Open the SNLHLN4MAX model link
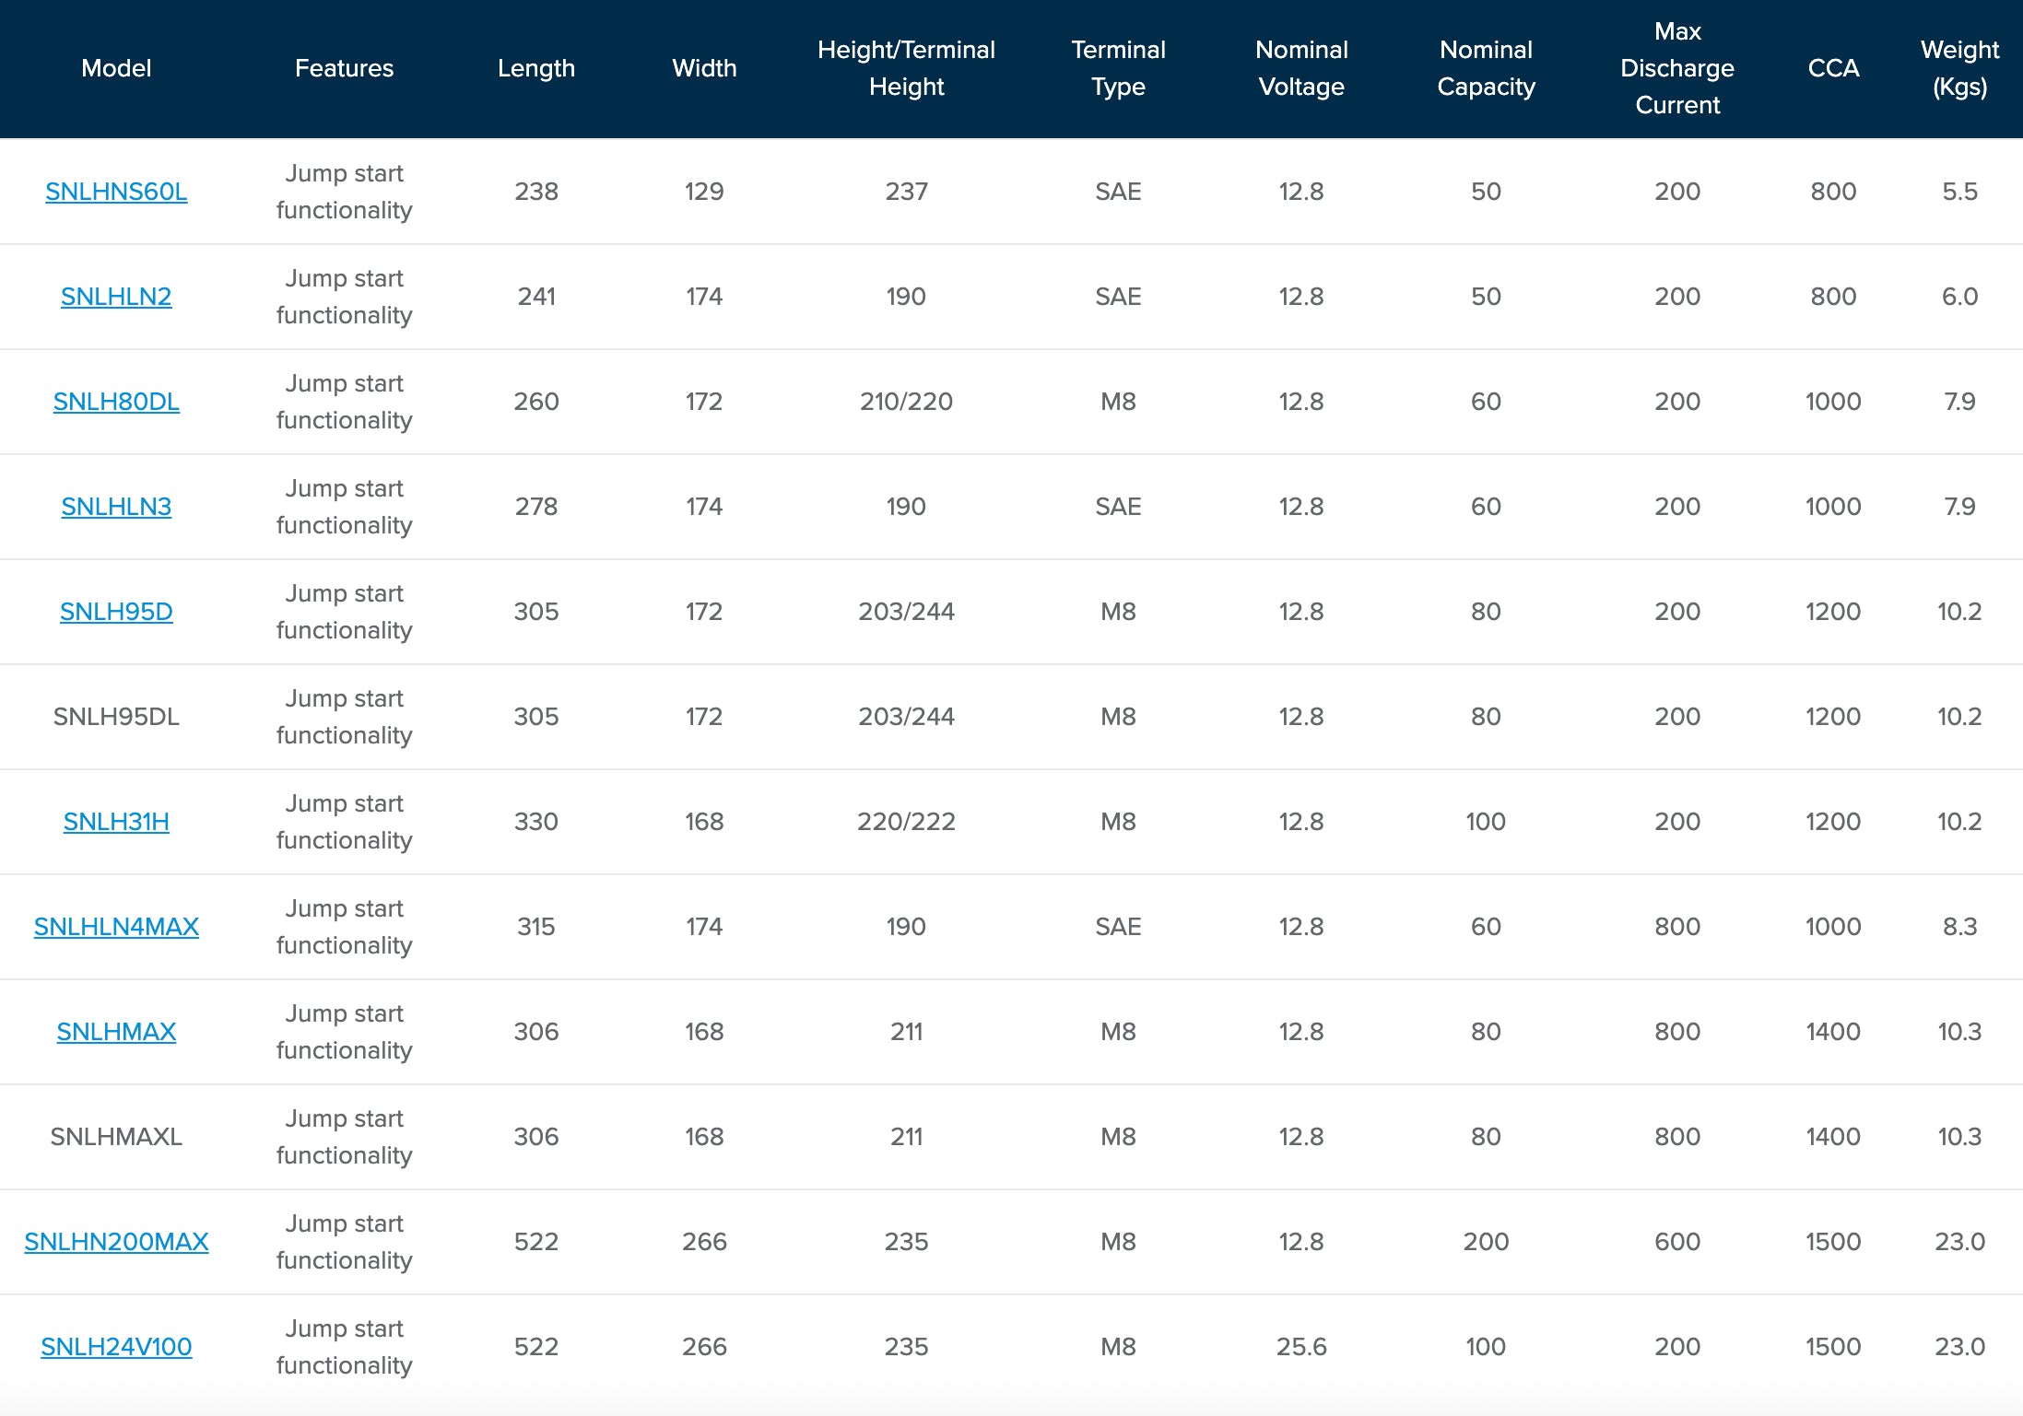This screenshot has height=1416, width=2023. click(x=116, y=927)
